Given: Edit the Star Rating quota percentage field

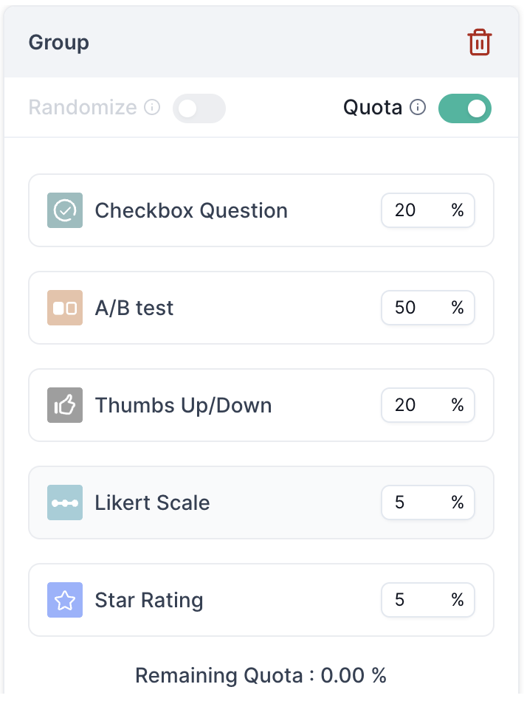Looking at the screenshot, I should tap(428, 600).
